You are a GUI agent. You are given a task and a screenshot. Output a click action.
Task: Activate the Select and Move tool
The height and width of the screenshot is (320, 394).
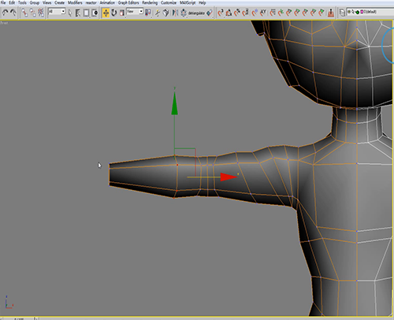tap(106, 13)
